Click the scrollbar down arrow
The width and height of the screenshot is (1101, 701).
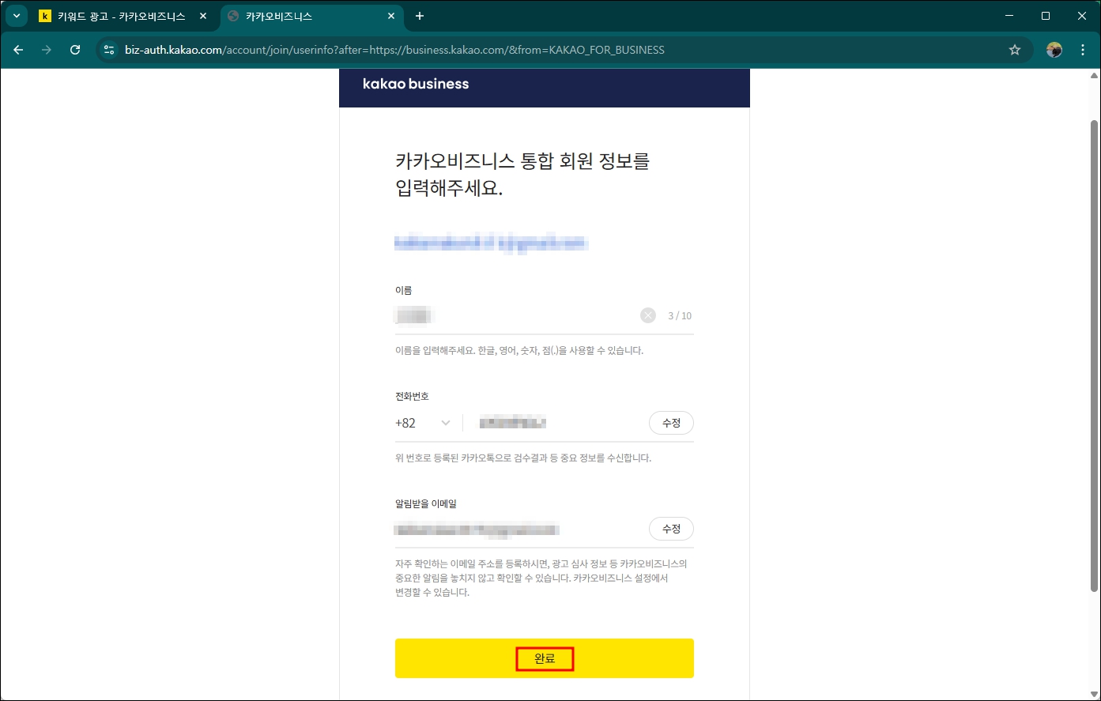[1095, 694]
